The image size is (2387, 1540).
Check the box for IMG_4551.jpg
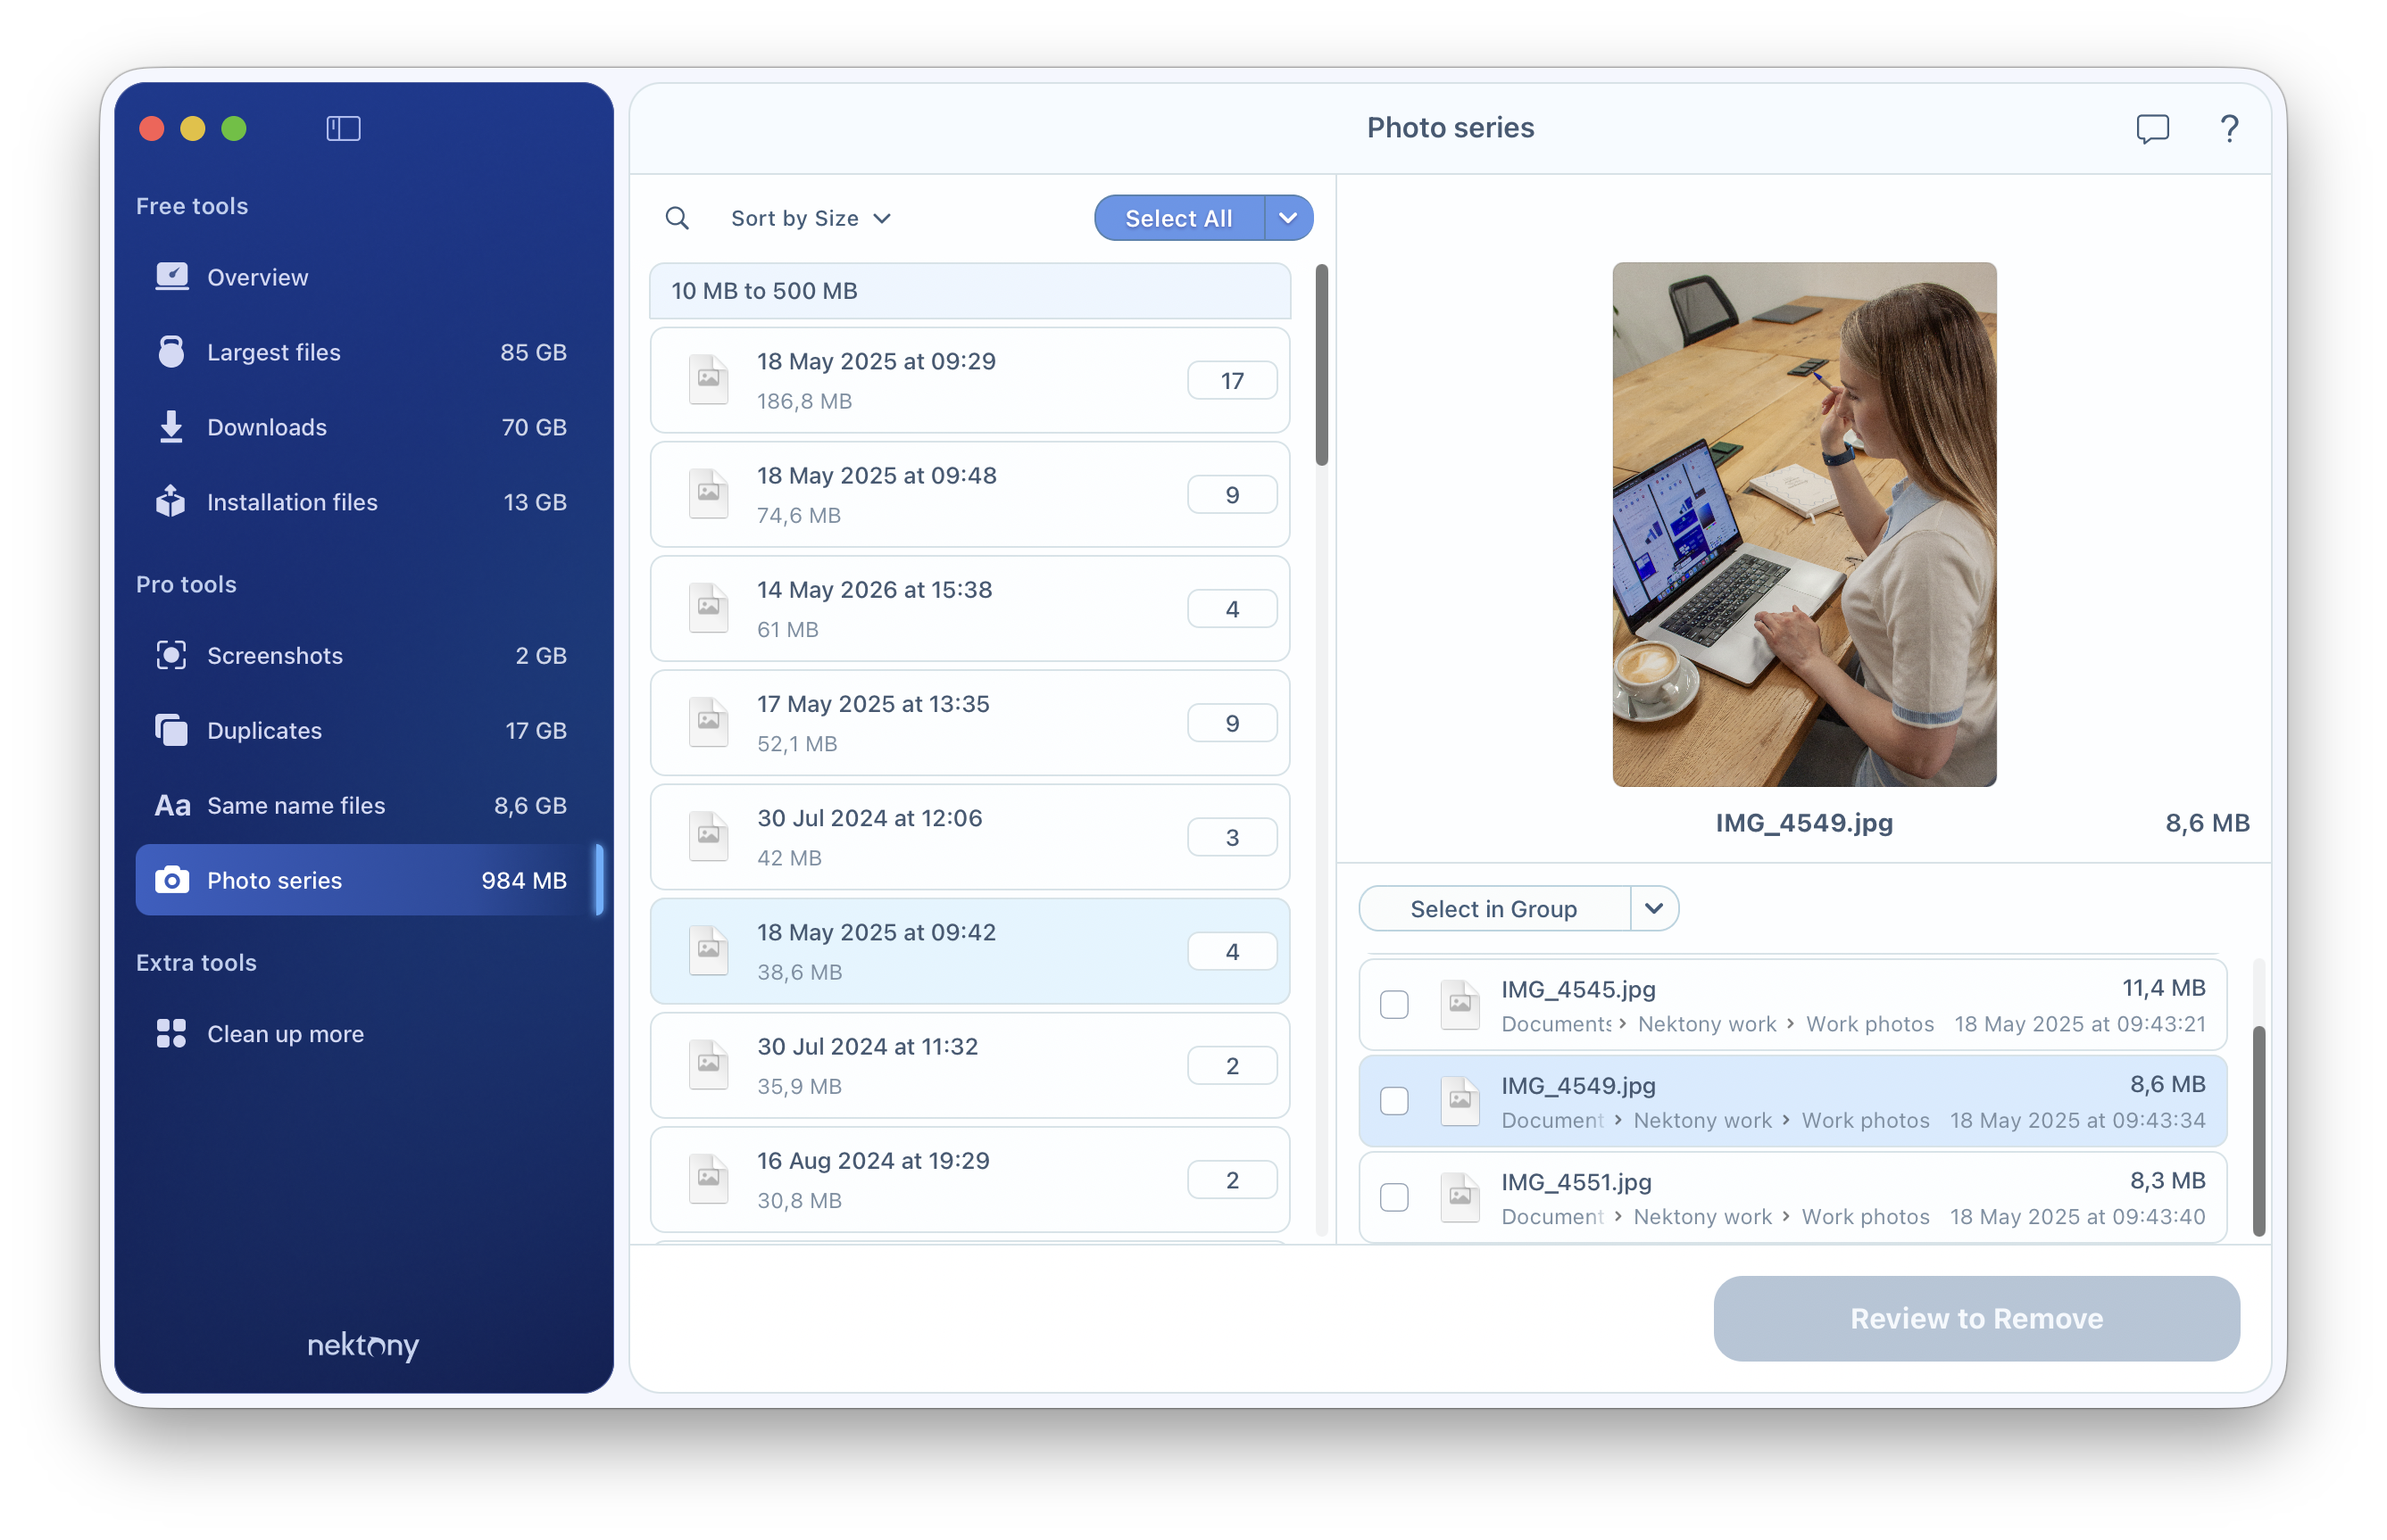1393,1197
